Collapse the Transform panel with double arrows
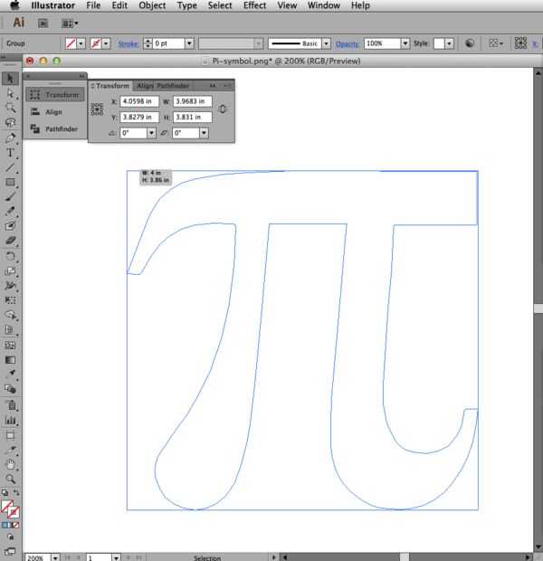This screenshot has height=561, width=543. [x=213, y=86]
